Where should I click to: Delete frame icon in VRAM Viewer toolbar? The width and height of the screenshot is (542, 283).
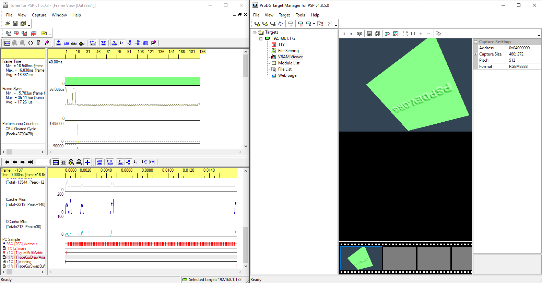pyautogui.click(x=387, y=34)
